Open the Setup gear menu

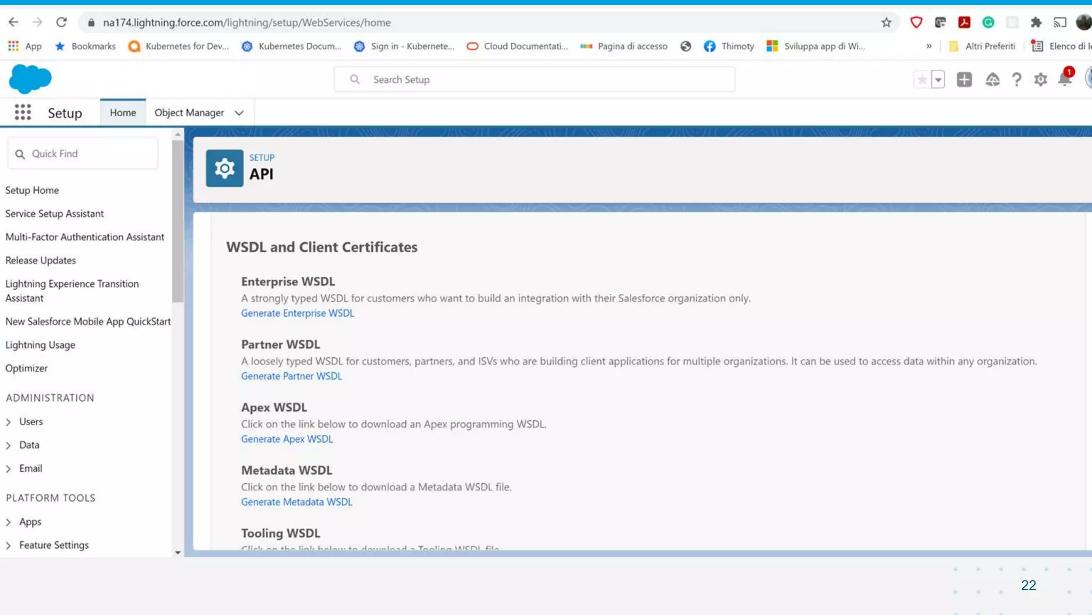tap(1040, 79)
